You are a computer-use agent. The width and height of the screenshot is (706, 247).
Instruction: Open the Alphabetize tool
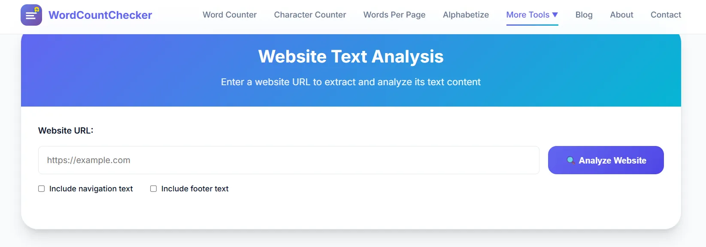click(466, 15)
